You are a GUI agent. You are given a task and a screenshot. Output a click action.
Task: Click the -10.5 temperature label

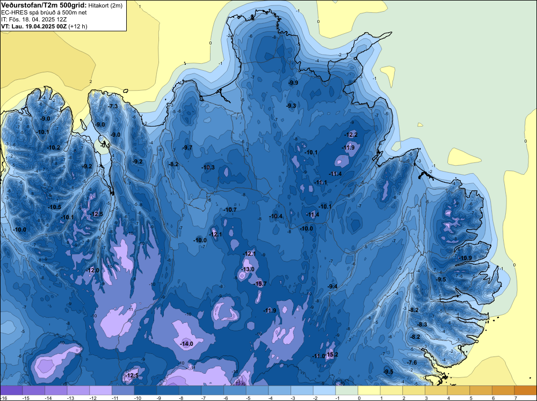tap(54, 207)
